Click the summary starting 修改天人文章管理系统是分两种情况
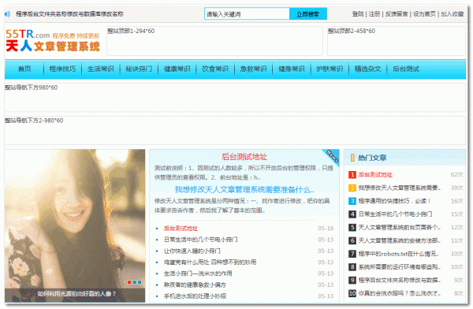The image size is (473, 309). pyautogui.click(x=242, y=206)
